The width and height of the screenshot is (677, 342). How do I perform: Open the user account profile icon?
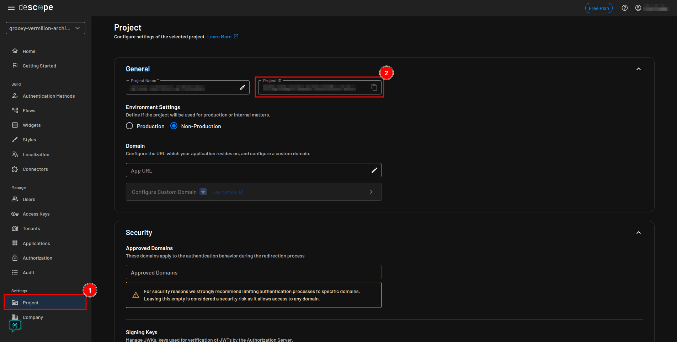[x=638, y=8]
